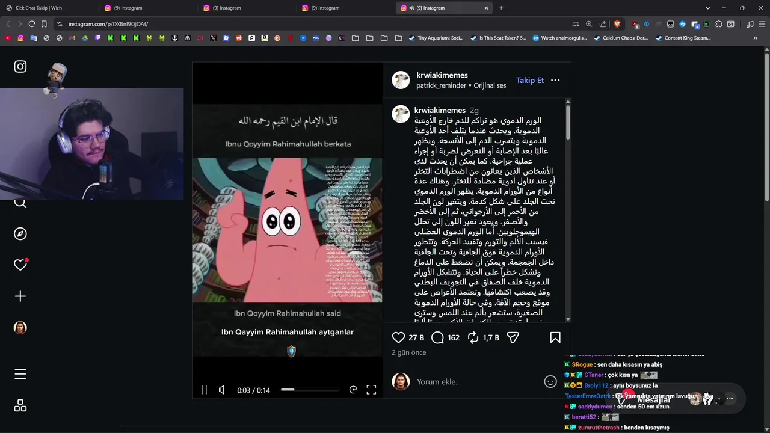The width and height of the screenshot is (770, 433).
Task: Open krwiakimemes profile from the header name
Action: [x=442, y=75]
